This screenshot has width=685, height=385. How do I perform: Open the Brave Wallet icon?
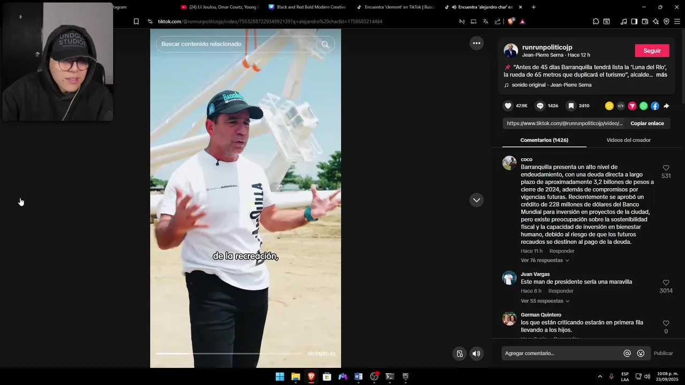click(x=645, y=21)
